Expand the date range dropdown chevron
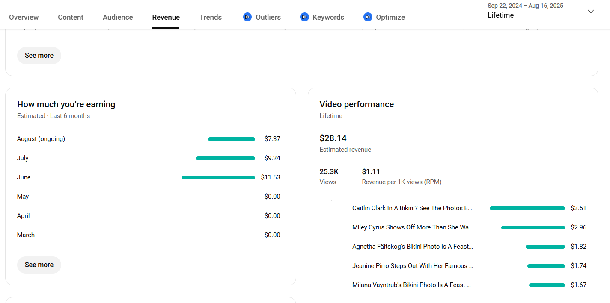The height and width of the screenshot is (303, 610). 591,12
